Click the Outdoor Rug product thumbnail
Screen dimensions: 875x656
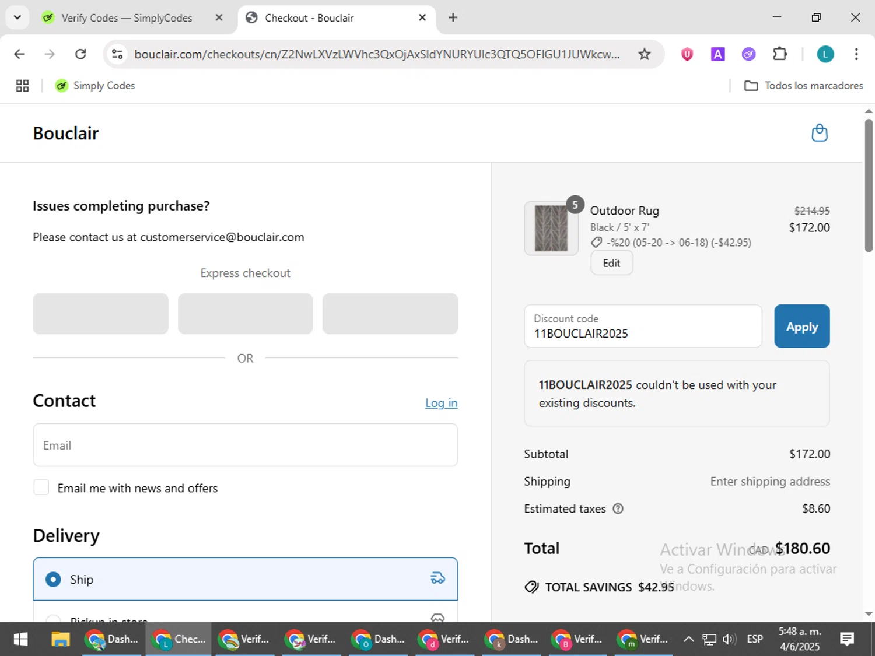pyautogui.click(x=551, y=228)
